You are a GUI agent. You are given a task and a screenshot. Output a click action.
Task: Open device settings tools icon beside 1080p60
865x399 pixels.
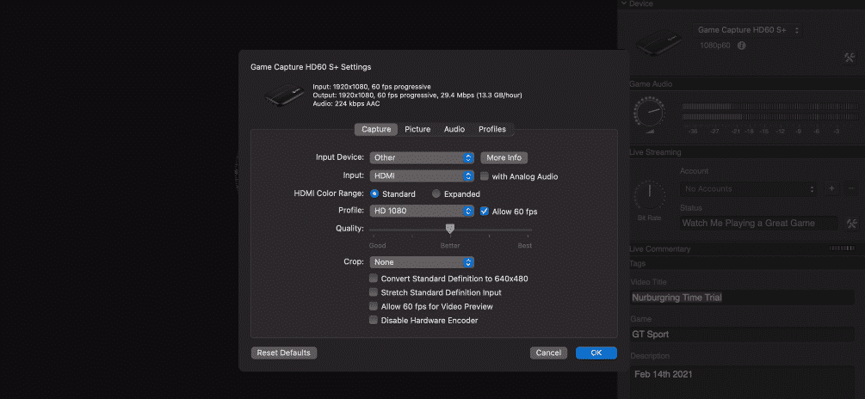click(x=850, y=57)
